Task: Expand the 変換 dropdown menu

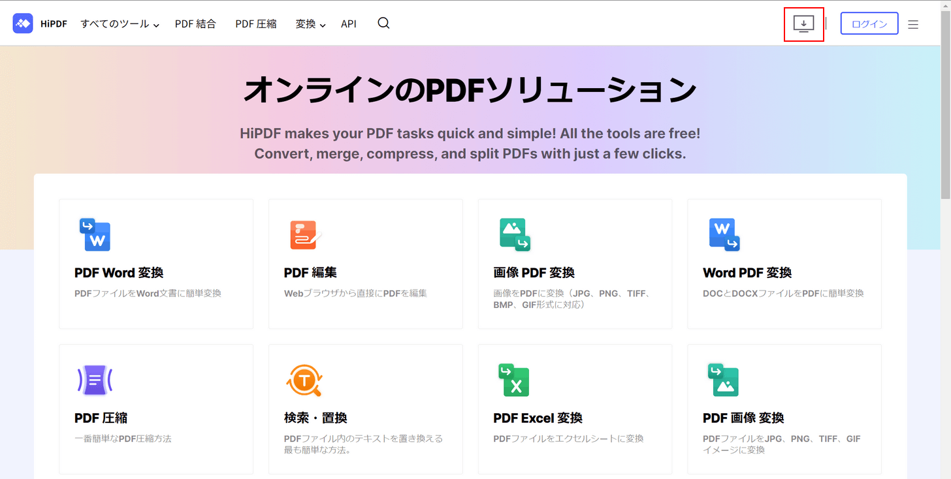Action: tap(311, 24)
